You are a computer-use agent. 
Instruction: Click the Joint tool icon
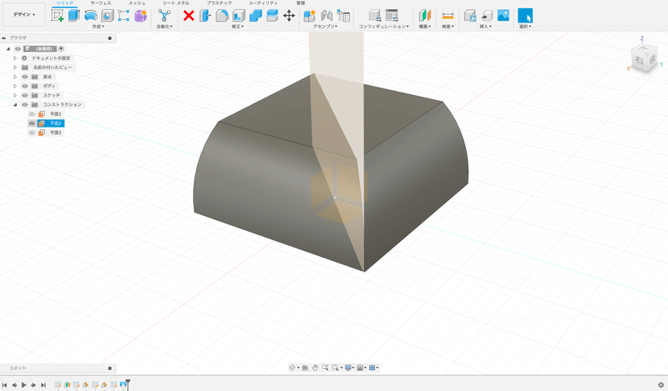(326, 16)
